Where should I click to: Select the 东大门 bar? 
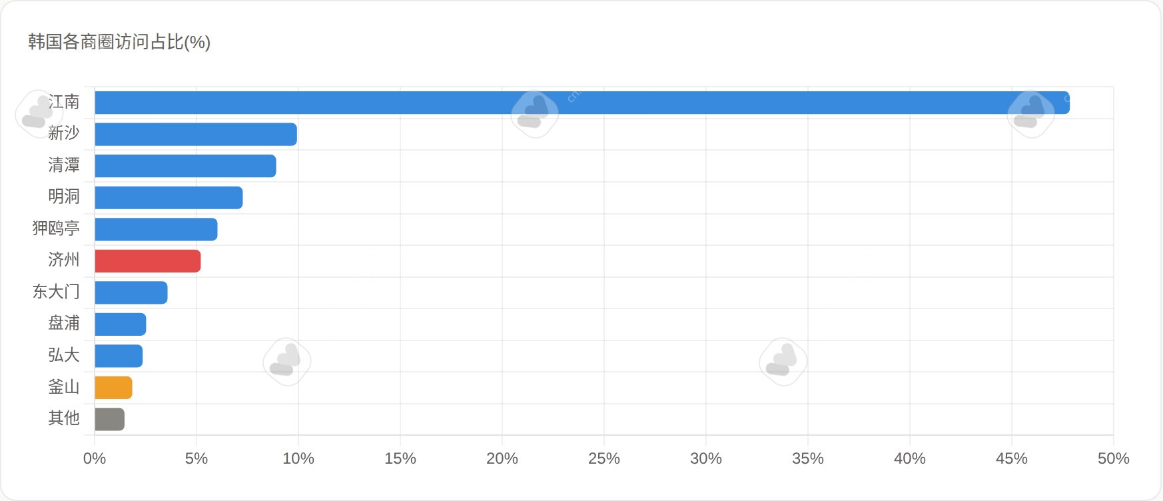tap(131, 292)
